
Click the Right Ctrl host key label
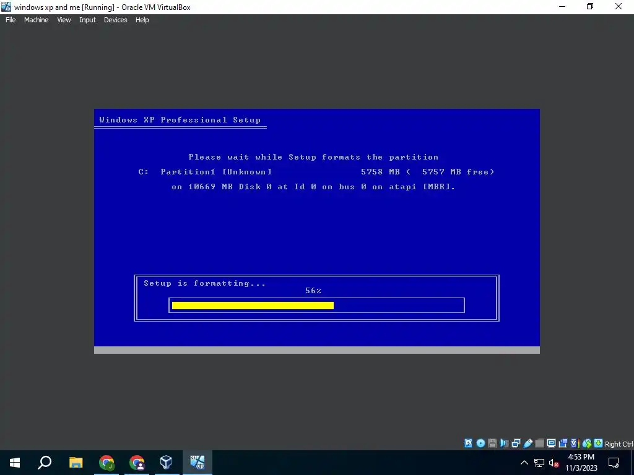[619, 444]
